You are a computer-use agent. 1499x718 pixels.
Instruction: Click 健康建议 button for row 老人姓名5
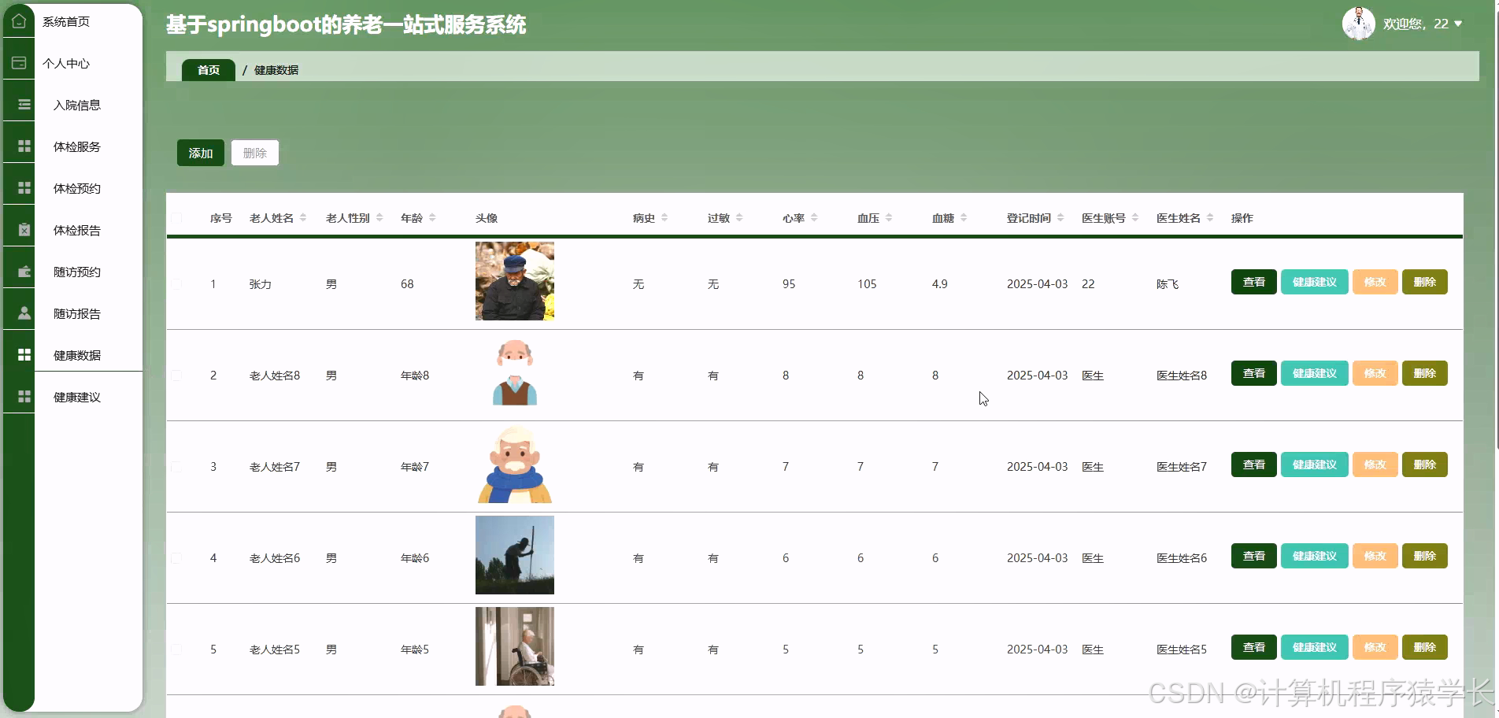[x=1315, y=647]
